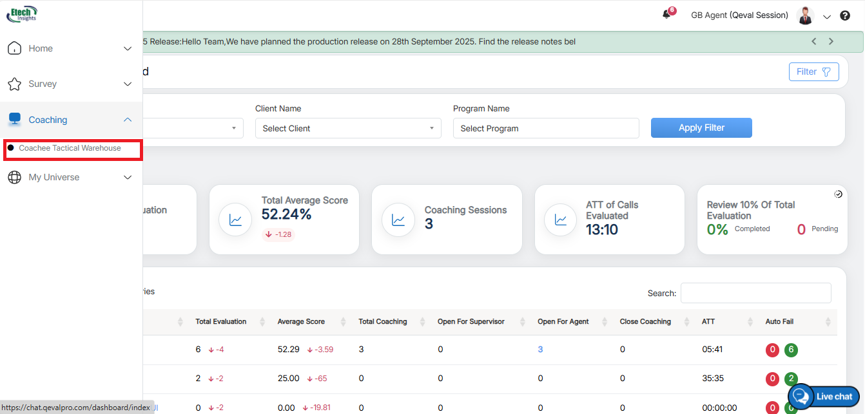This screenshot has width=865, height=414.
Task: Click the Filter button
Action: tap(813, 71)
